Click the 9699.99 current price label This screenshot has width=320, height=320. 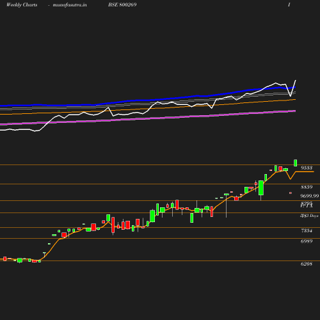tap(310, 196)
